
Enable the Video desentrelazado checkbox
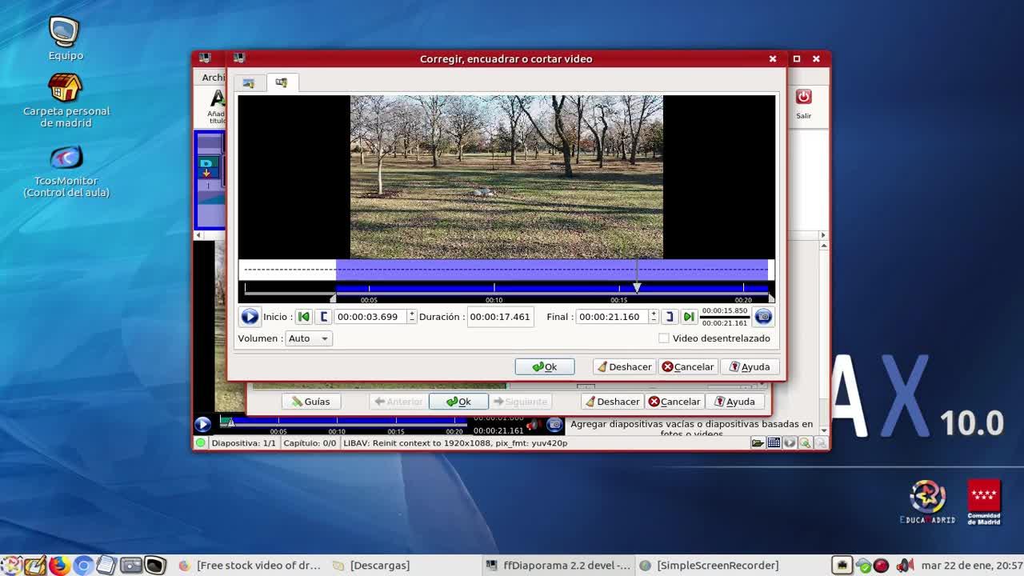(x=664, y=338)
